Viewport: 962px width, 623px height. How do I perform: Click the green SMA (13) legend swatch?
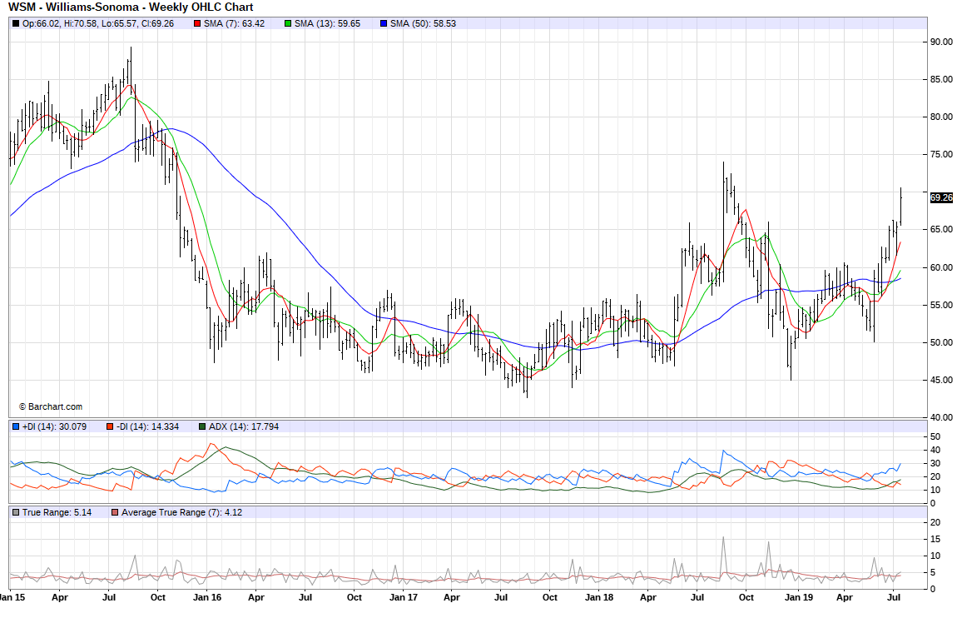coord(288,23)
